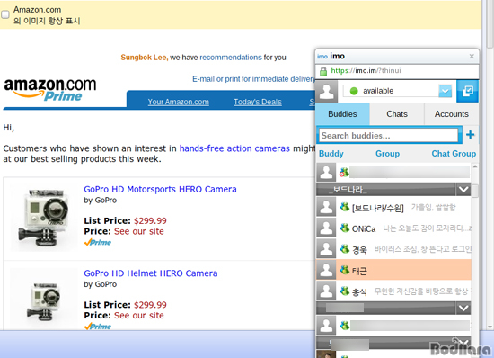Viewport: 494px width, 358px height.
Task: Select the Buddy view option
Action: (x=331, y=154)
